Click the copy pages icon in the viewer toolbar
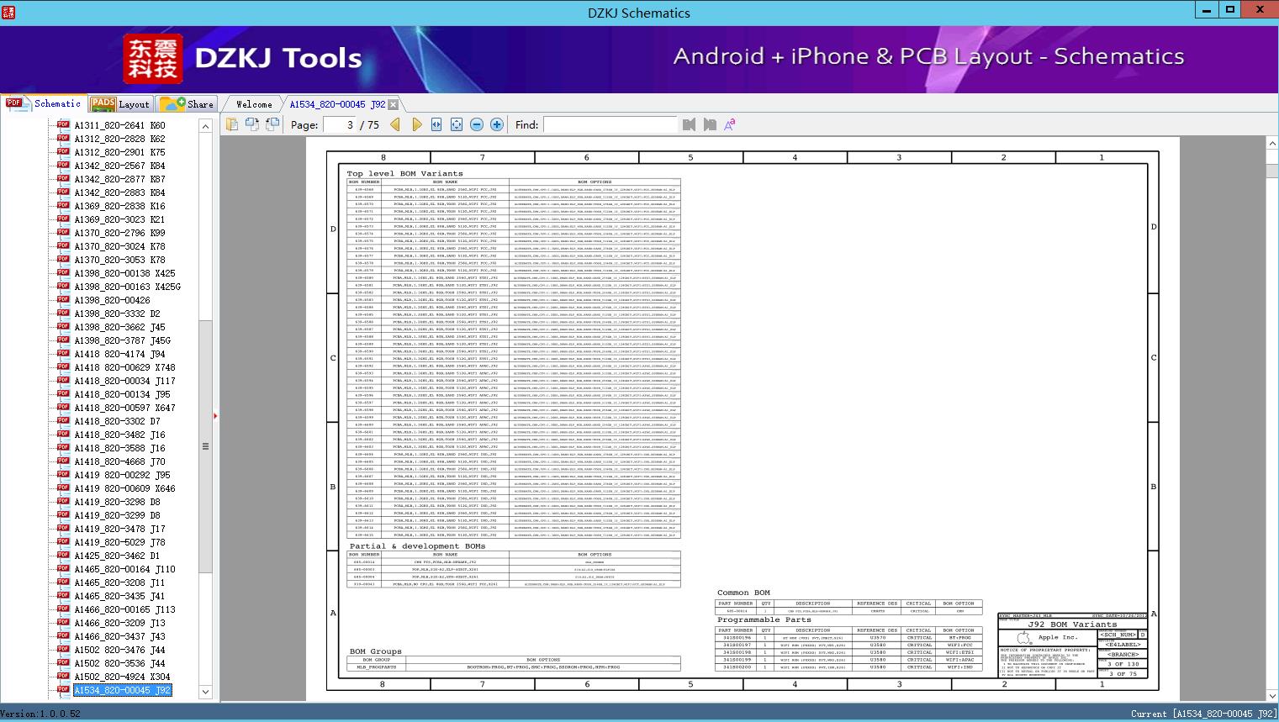 click(232, 124)
